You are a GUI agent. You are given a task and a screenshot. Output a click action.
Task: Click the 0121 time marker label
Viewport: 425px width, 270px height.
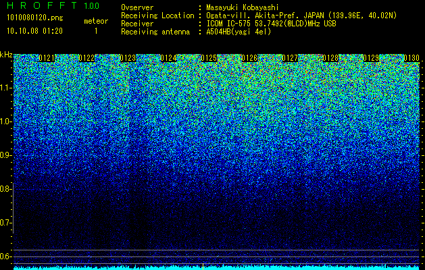(47, 58)
